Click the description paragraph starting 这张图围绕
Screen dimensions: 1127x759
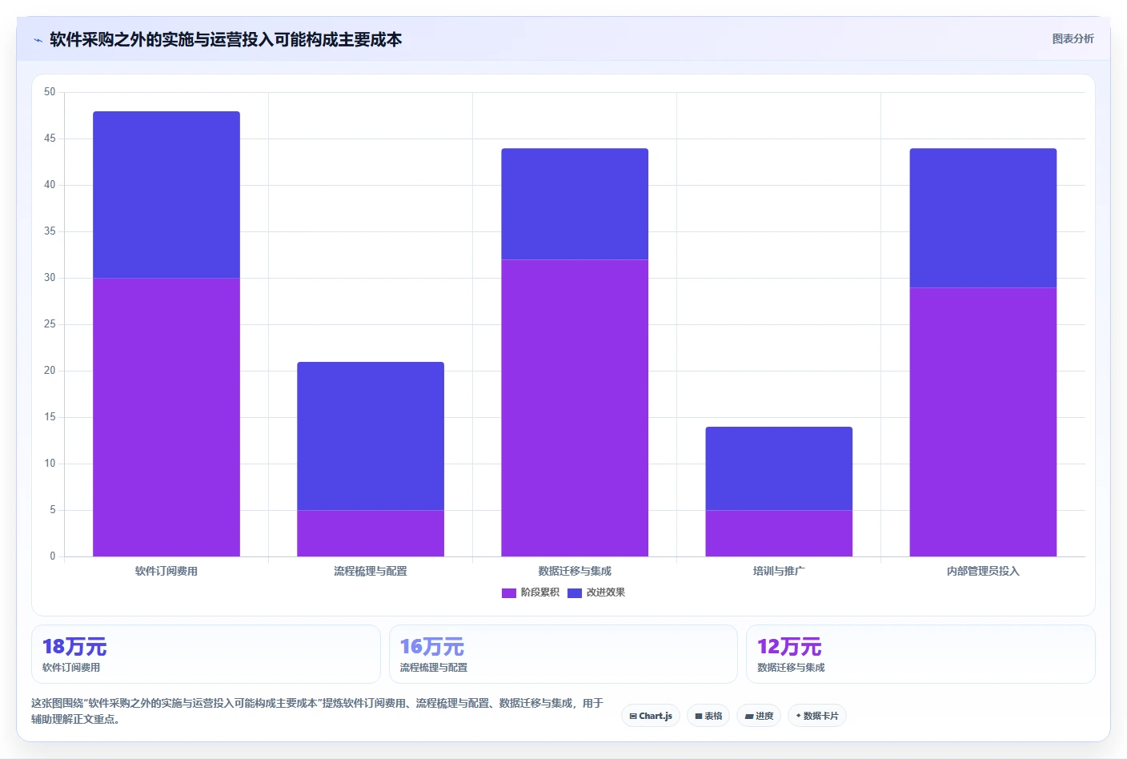317,711
